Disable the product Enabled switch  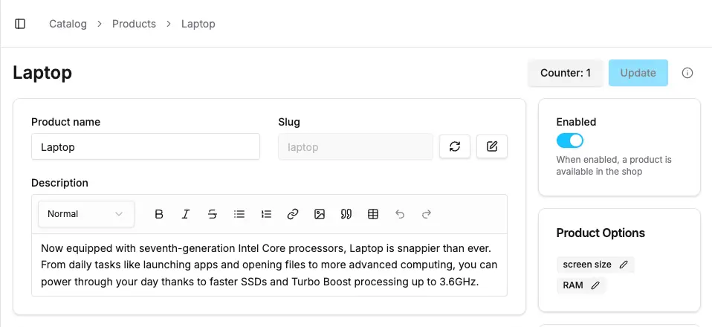point(570,140)
